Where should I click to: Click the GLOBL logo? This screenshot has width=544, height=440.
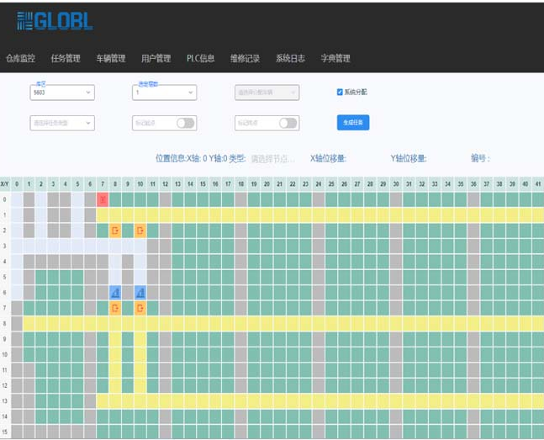tap(55, 23)
